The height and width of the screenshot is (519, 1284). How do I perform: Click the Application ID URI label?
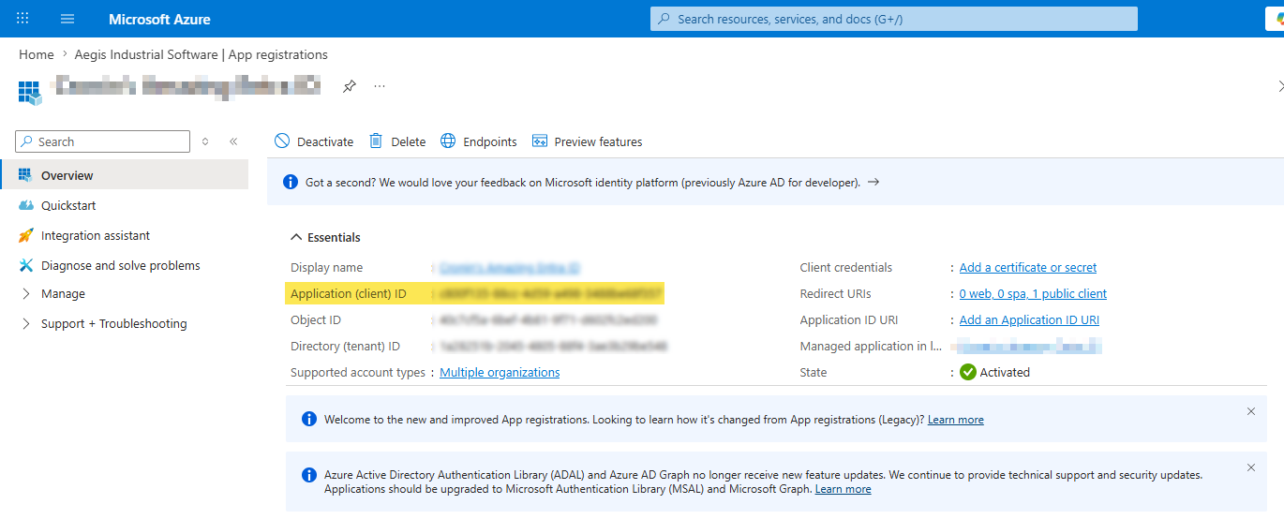point(849,320)
